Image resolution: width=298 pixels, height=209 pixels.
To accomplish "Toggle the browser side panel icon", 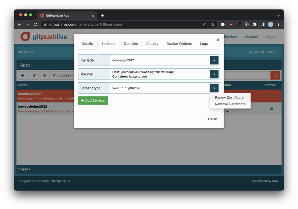I will (x=263, y=24).
